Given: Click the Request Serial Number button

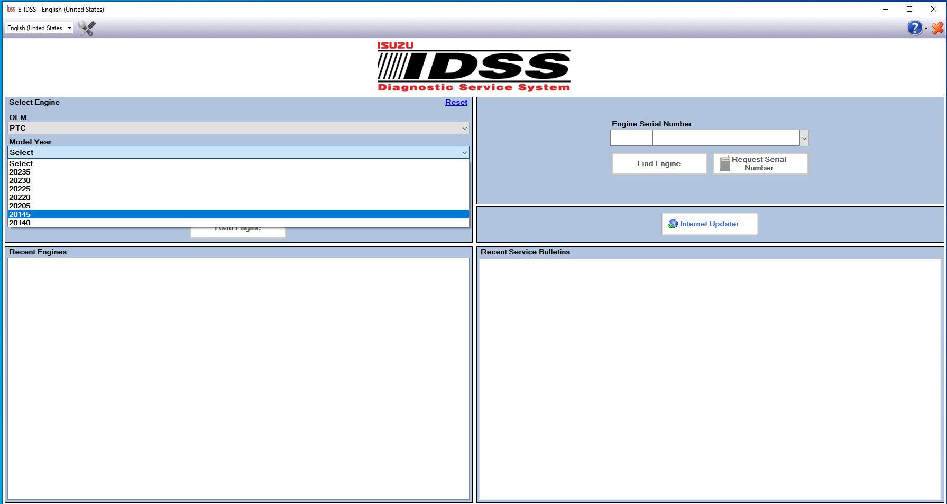Looking at the screenshot, I should click(x=760, y=163).
